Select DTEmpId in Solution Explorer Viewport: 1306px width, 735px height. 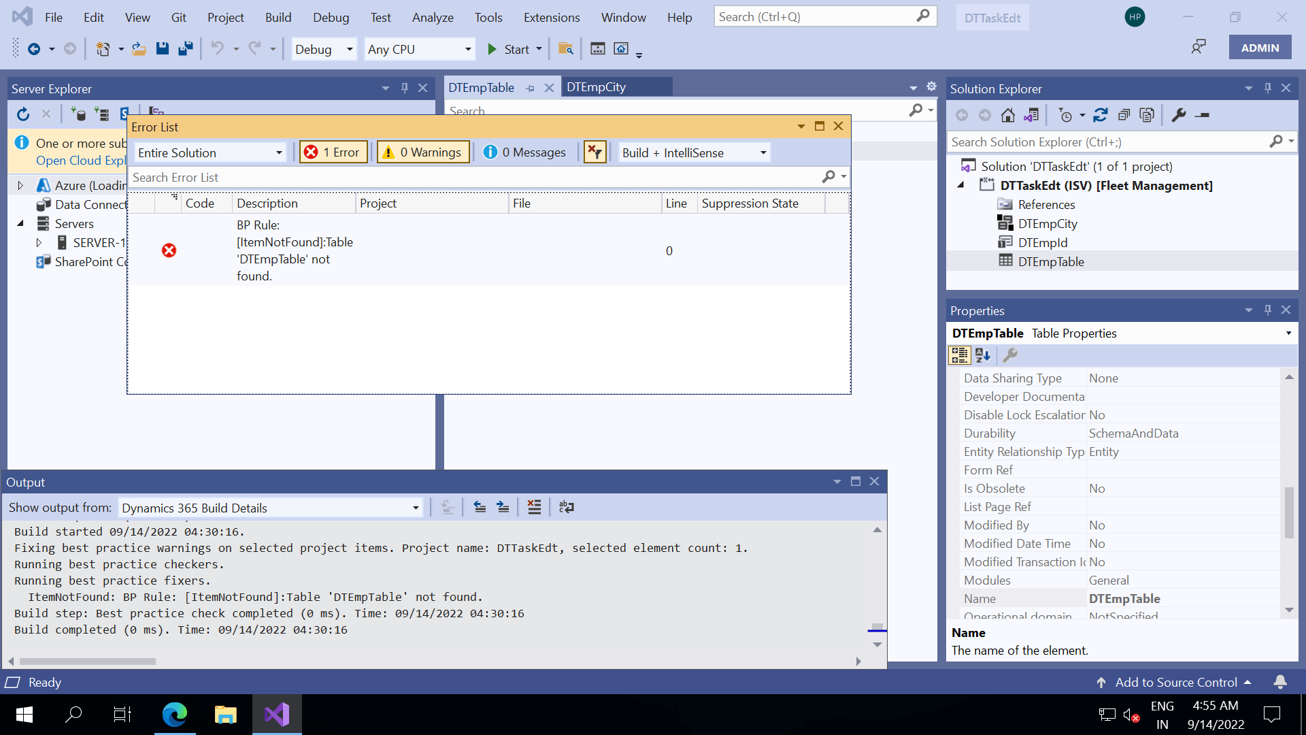(1042, 242)
